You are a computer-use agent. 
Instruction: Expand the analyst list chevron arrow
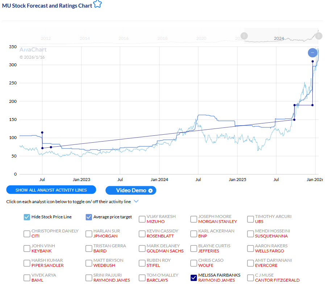pos(136,201)
